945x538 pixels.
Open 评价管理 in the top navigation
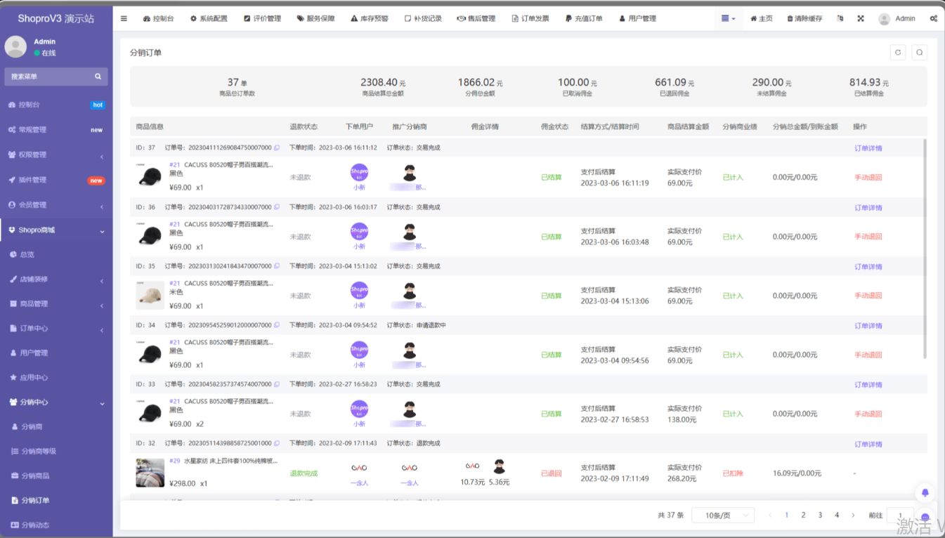tap(262, 18)
